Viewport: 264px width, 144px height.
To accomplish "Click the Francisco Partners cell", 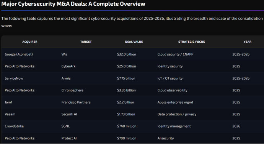I will click(x=76, y=102).
